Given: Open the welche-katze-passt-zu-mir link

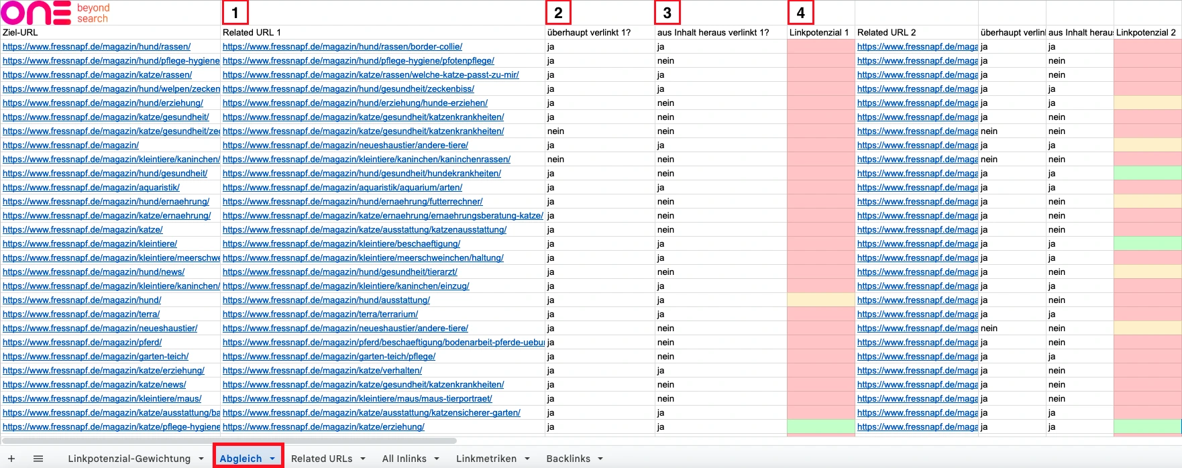Looking at the screenshot, I should (x=371, y=75).
